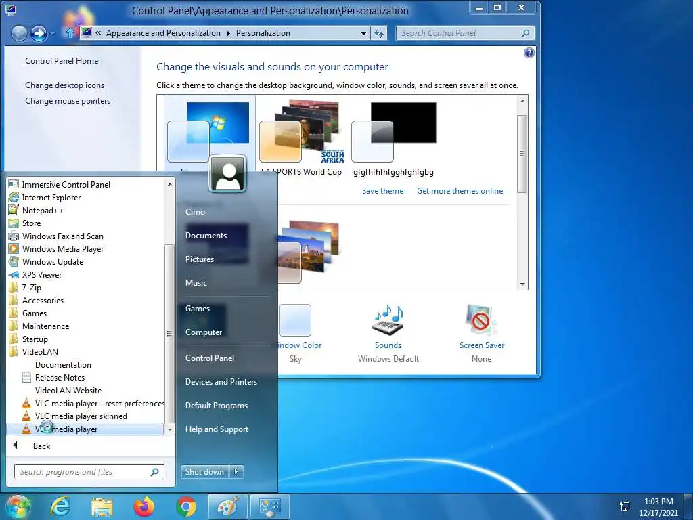Launch Google Chrome from the taskbar
Viewport: 693px width, 520px height.
point(186,506)
